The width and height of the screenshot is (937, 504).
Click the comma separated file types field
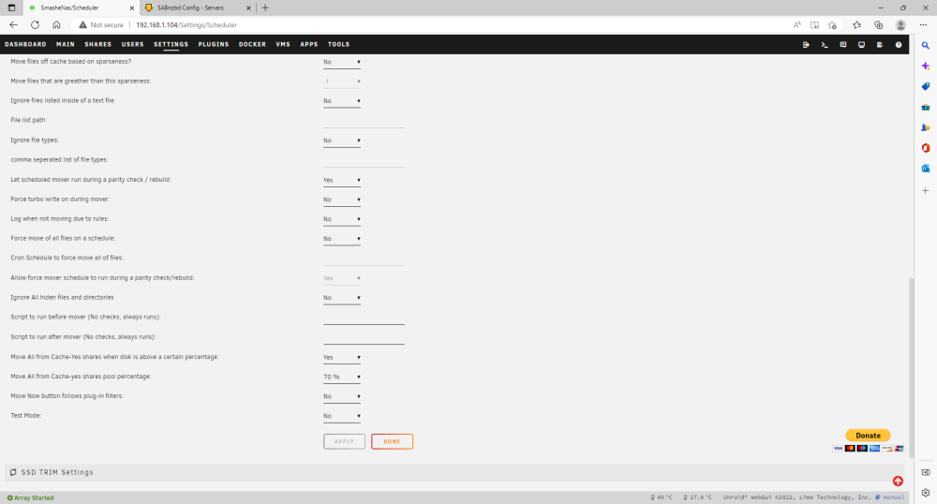(x=364, y=160)
